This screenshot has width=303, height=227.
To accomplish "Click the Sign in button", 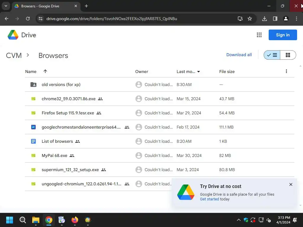I will click(x=283, y=35).
